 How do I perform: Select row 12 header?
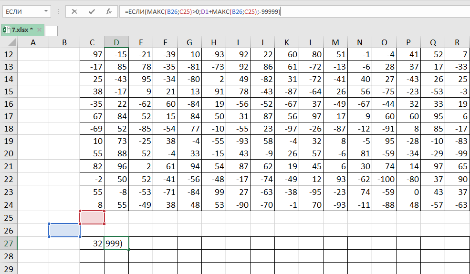(x=9, y=55)
